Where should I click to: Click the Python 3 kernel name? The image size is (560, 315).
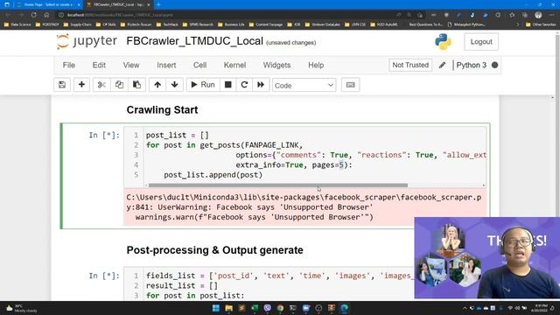471,65
